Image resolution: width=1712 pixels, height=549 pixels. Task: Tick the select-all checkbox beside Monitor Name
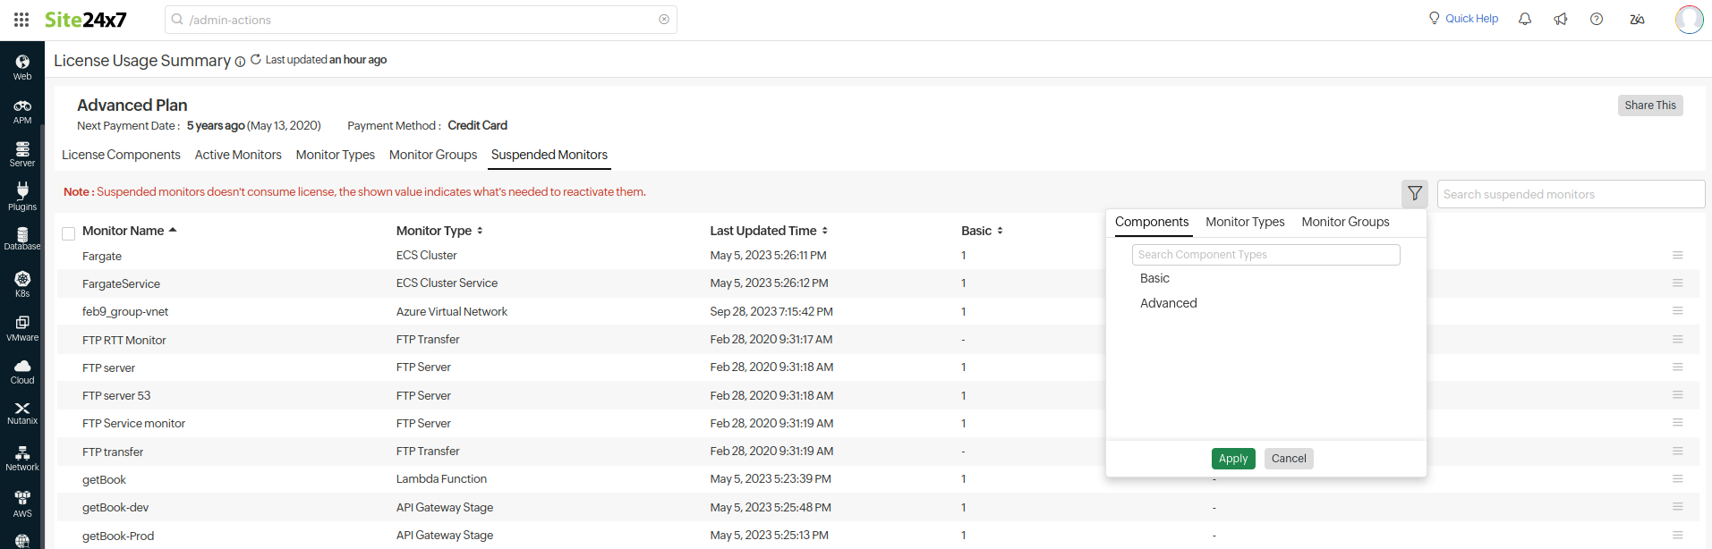(68, 233)
